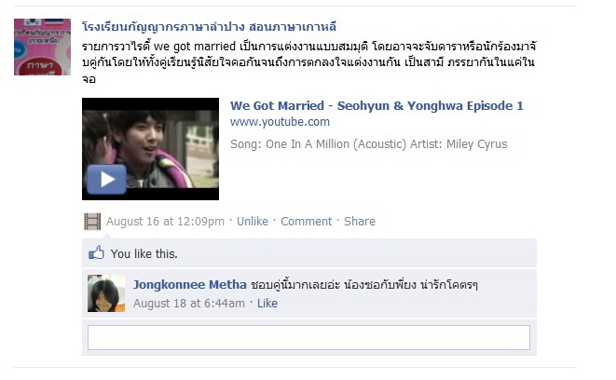Click the film strip video icon
Image resolution: width=616 pixels, height=380 pixels.
click(x=92, y=222)
